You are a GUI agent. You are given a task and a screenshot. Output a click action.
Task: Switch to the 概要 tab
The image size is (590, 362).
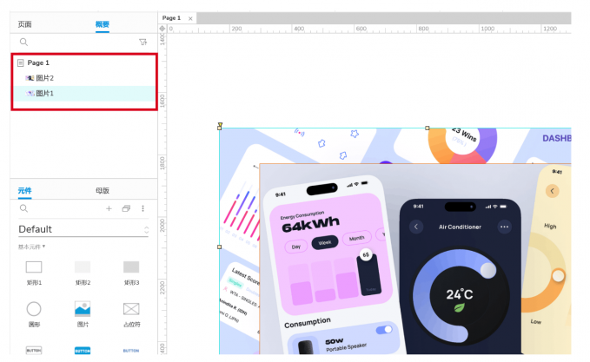click(x=102, y=24)
